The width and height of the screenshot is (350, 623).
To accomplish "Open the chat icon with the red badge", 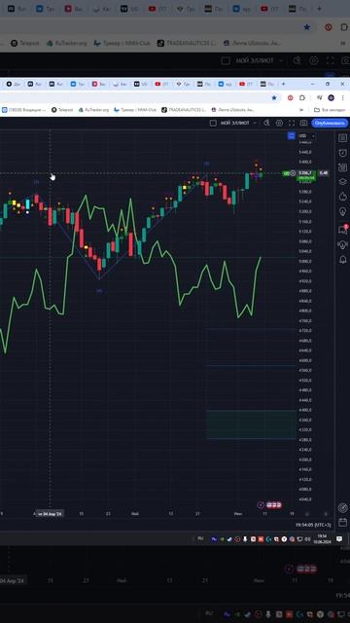I will pyautogui.click(x=342, y=230).
